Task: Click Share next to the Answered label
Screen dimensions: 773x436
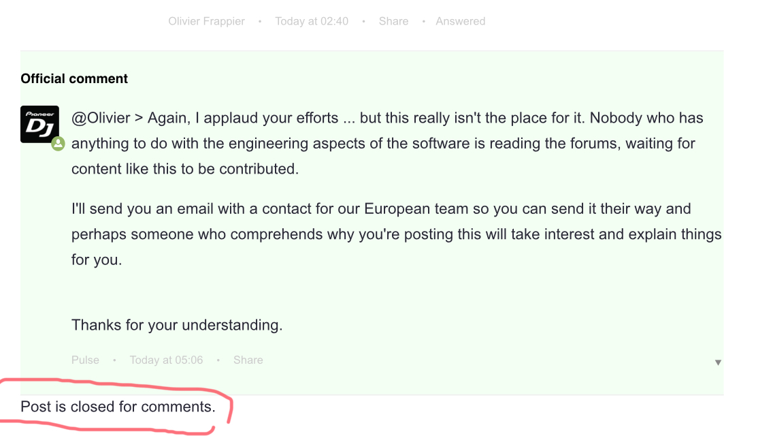Action: click(393, 21)
